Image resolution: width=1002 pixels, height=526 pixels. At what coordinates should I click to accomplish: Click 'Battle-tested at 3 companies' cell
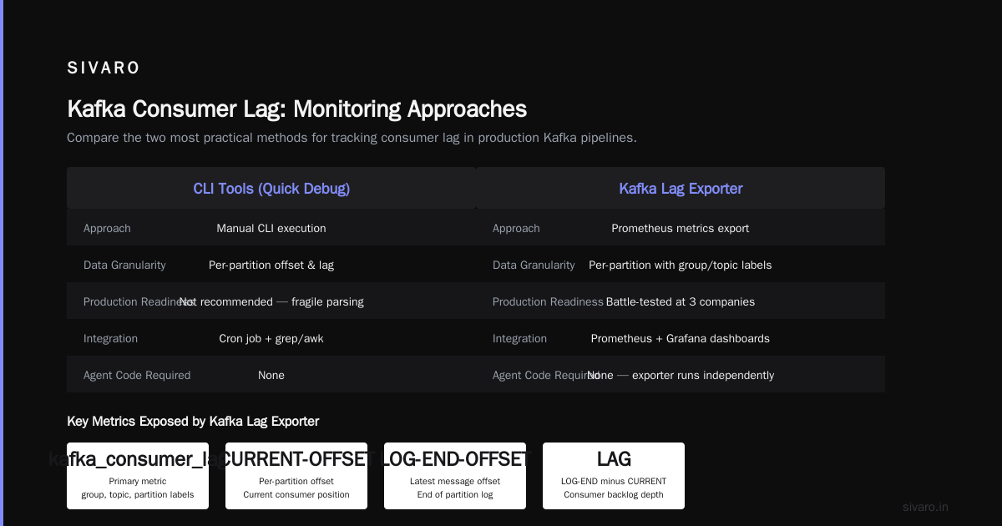click(x=681, y=302)
